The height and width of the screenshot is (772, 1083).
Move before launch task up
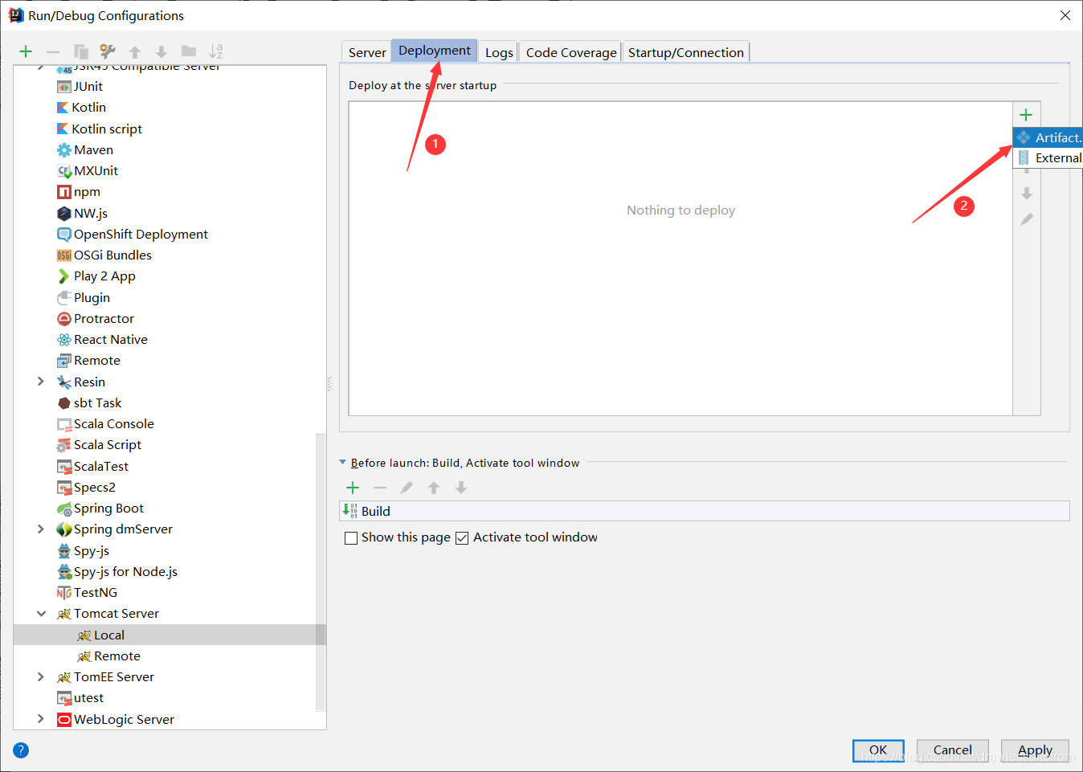tap(434, 488)
